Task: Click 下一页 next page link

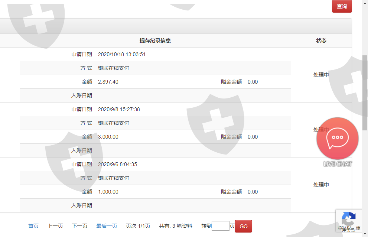Action: 79,226
